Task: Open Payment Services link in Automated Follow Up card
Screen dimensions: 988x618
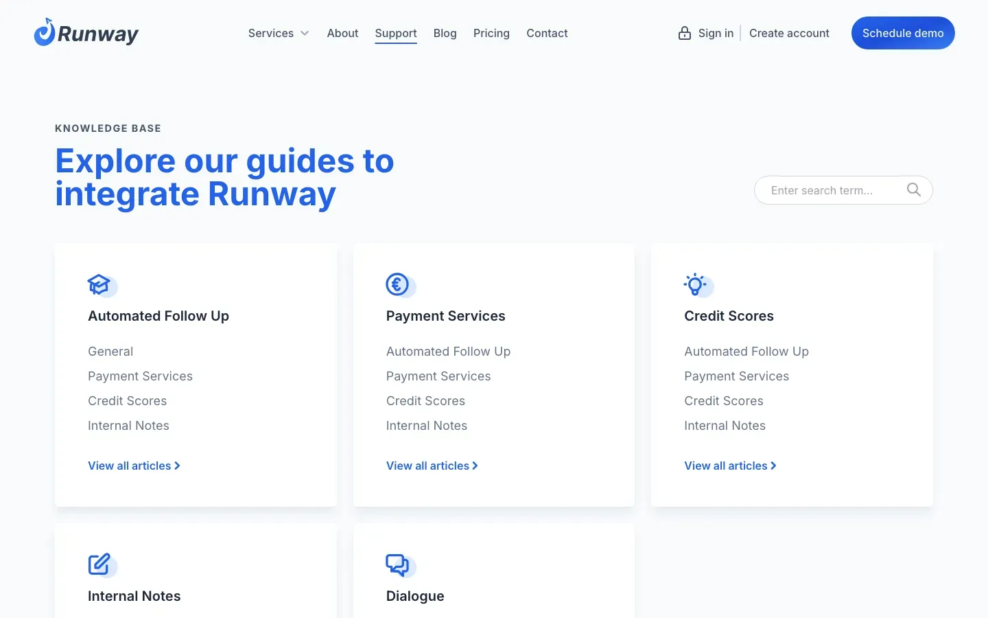Action: pos(140,376)
